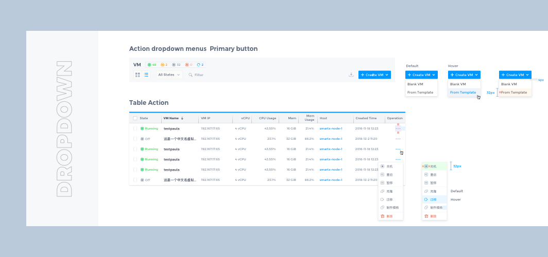The height and width of the screenshot is (257, 548).
Task: Click green-highlighted 关机 icon in annotated menu
Action: point(426,167)
